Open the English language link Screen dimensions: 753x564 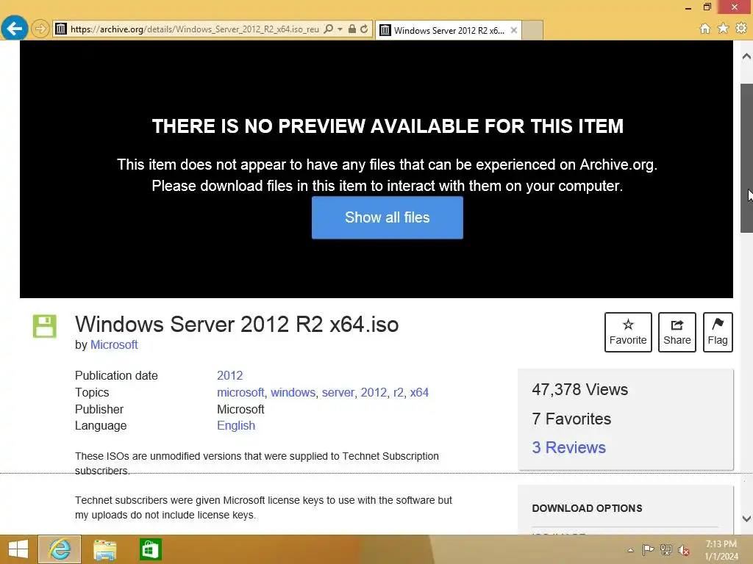[x=236, y=425]
